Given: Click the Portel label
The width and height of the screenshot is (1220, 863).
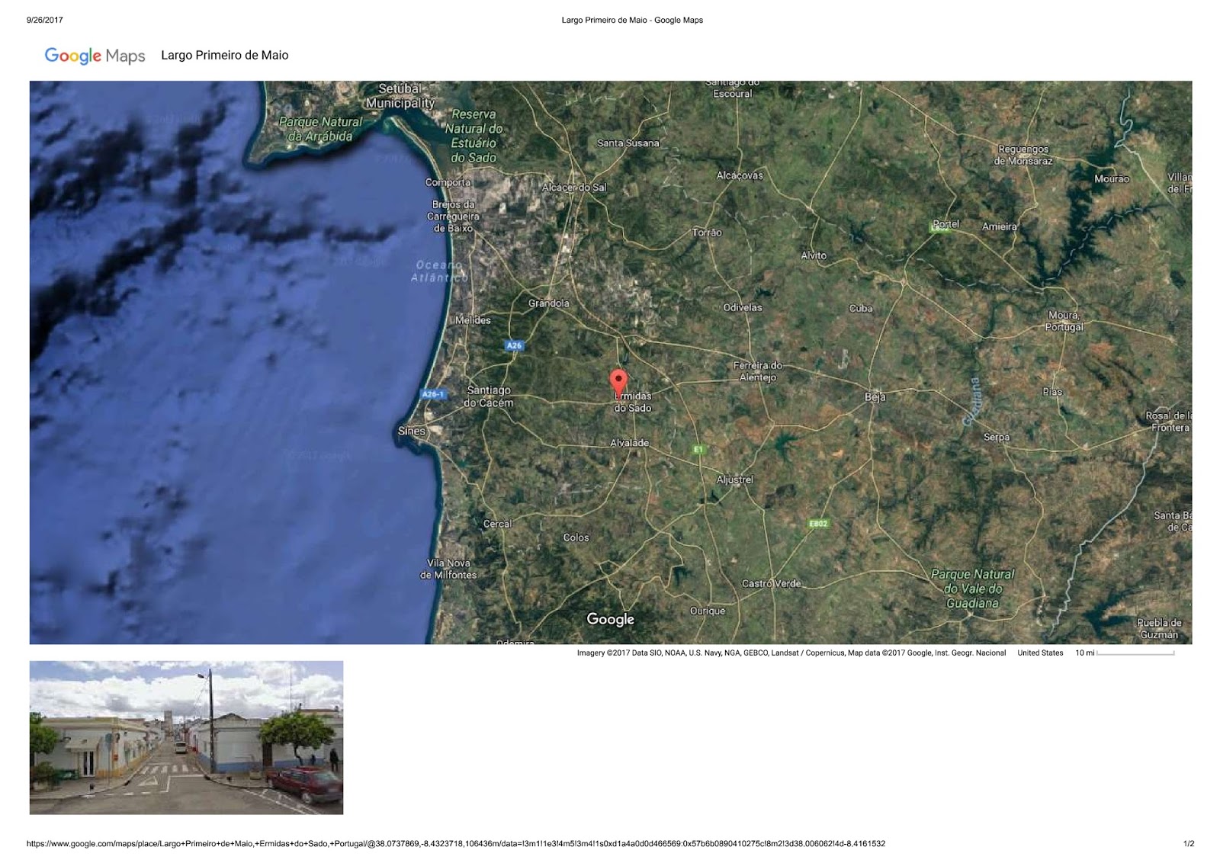Looking at the screenshot, I should (x=946, y=224).
